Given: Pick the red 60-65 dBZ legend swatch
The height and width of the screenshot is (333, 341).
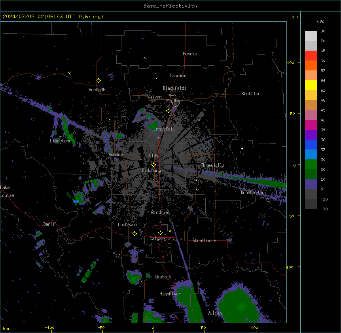Looking at the screenshot, I should point(311,56).
